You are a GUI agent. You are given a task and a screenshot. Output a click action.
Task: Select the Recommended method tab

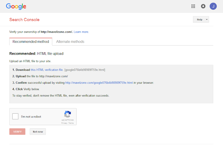[31, 42]
